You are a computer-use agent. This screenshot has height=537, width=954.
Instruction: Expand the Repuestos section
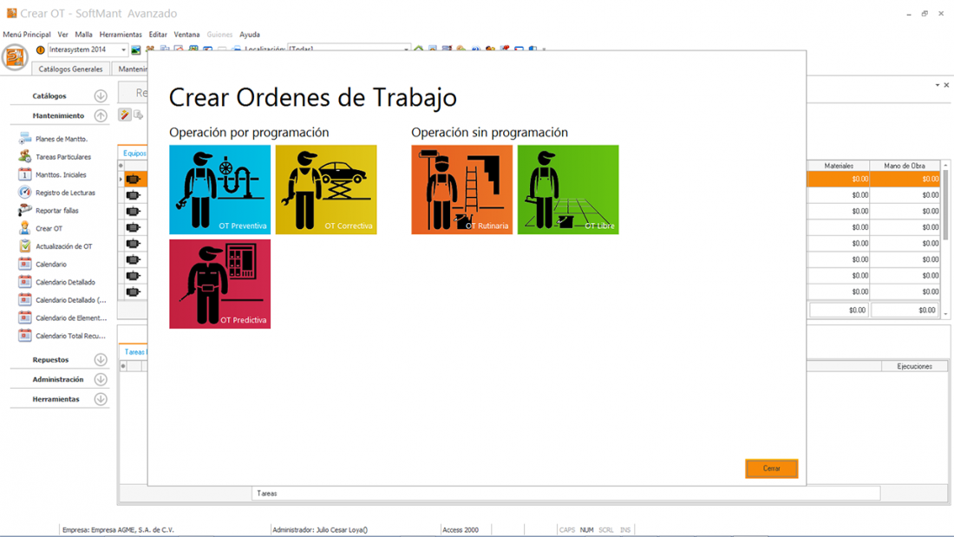point(101,360)
